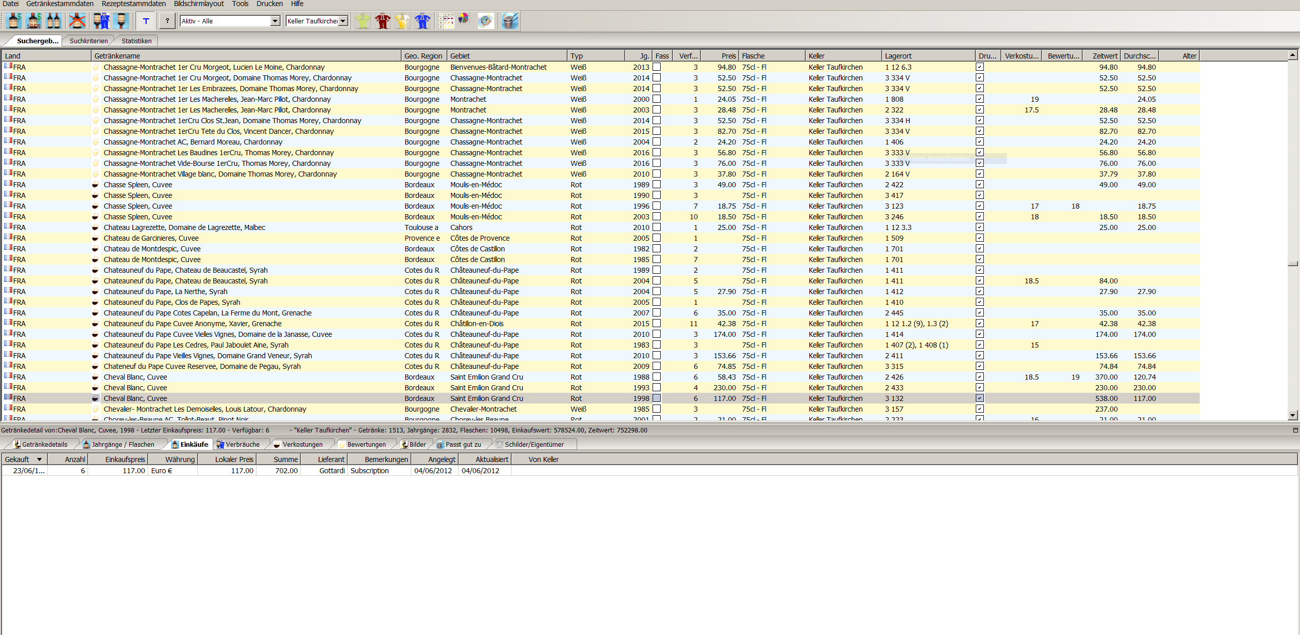Click the two-bottles toolbar icon
1300x635 pixels.
[x=53, y=21]
